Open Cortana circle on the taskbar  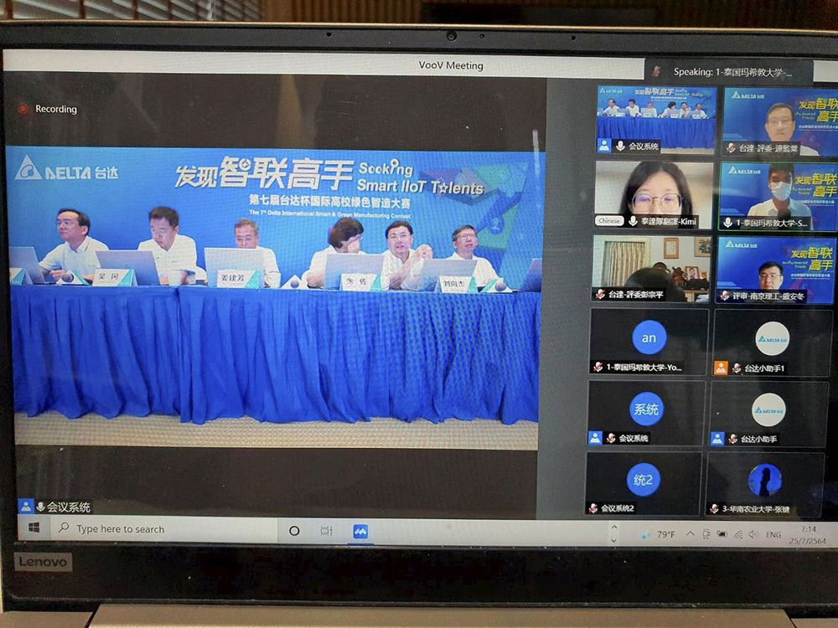pos(294,531)
